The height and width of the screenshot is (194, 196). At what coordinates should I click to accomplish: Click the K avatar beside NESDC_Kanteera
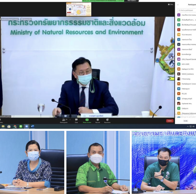tap(179, 74)
